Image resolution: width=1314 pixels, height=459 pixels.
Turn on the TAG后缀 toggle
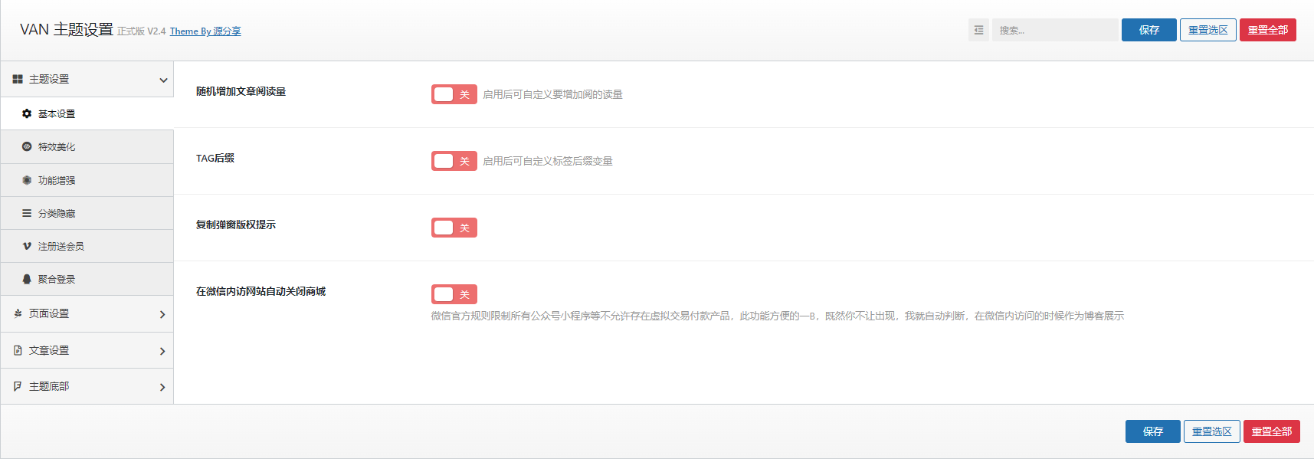coord(454,161)
